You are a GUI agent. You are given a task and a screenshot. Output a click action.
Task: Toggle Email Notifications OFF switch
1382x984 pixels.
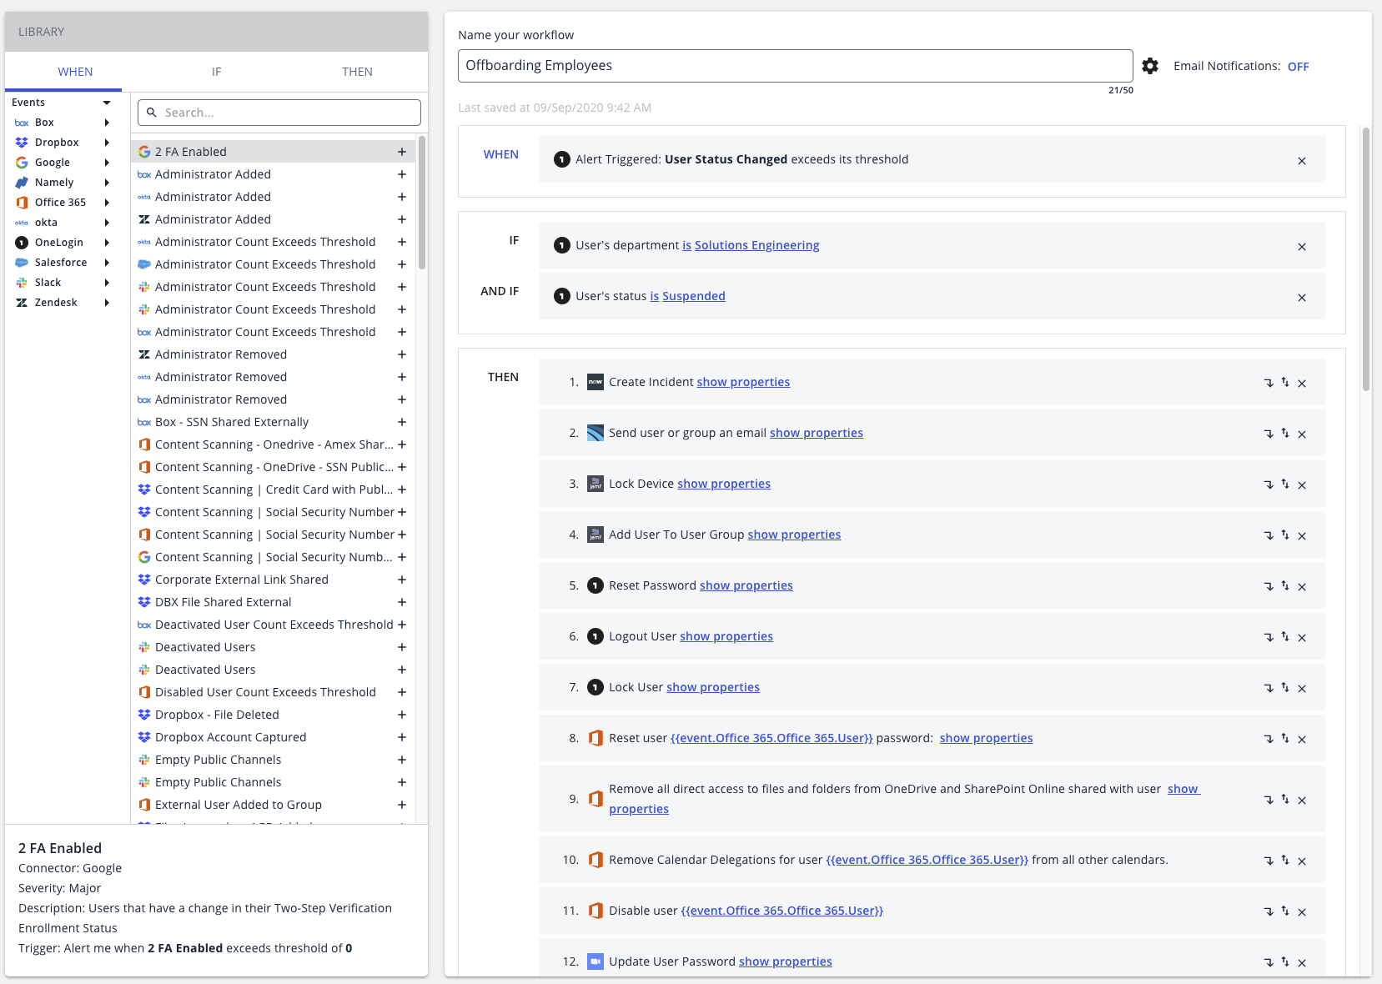1298,67
